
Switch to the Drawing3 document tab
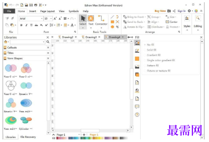91,37
